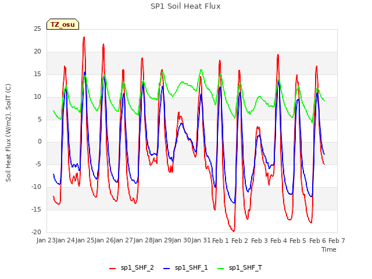Click the Feb 3 x-axis tick label

click(259, 241)
